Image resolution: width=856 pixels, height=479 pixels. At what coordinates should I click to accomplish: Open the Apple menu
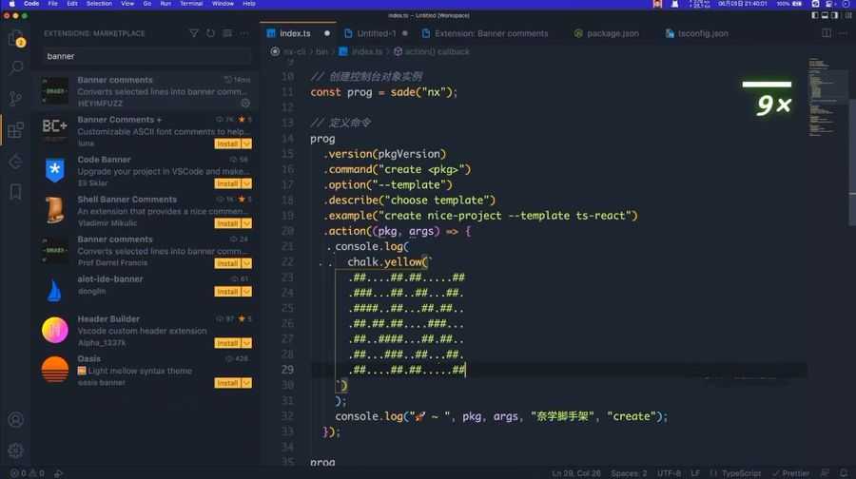click(11, 4)
